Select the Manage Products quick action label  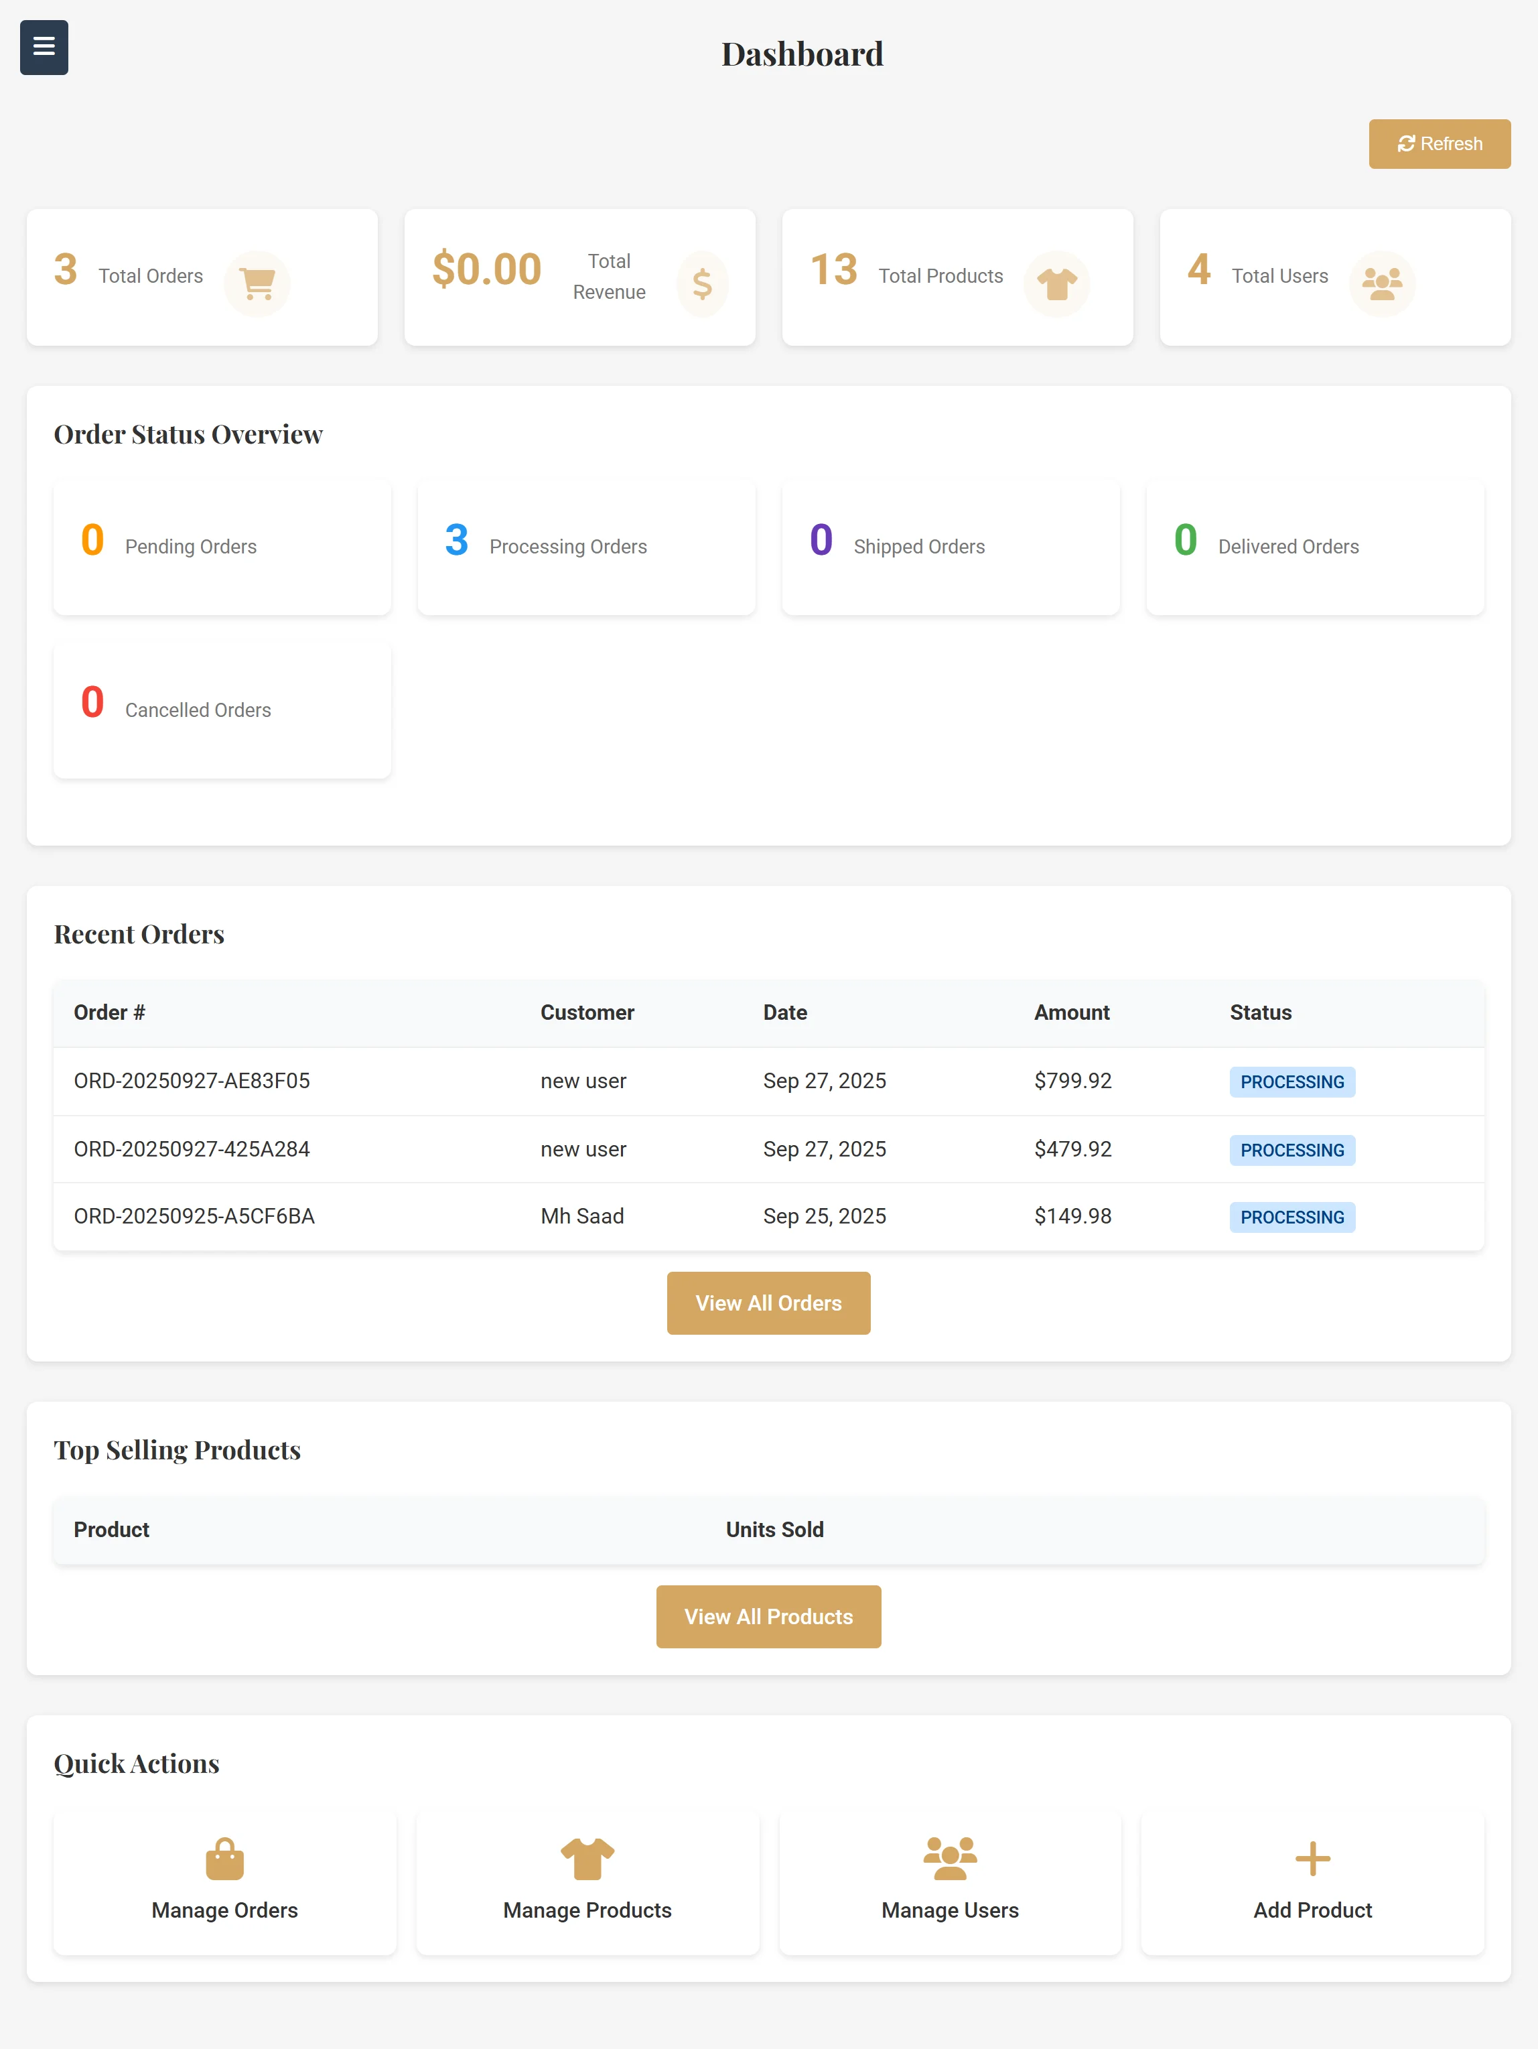click(x=588, y=1910)
